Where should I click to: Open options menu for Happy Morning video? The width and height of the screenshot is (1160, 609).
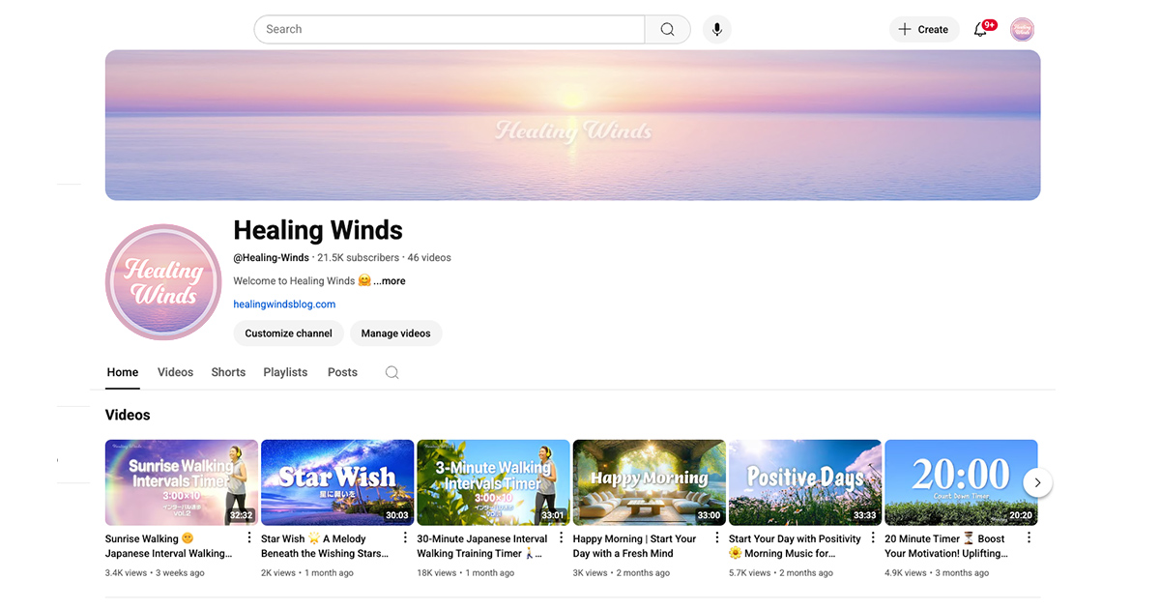[x=717, y=538]
